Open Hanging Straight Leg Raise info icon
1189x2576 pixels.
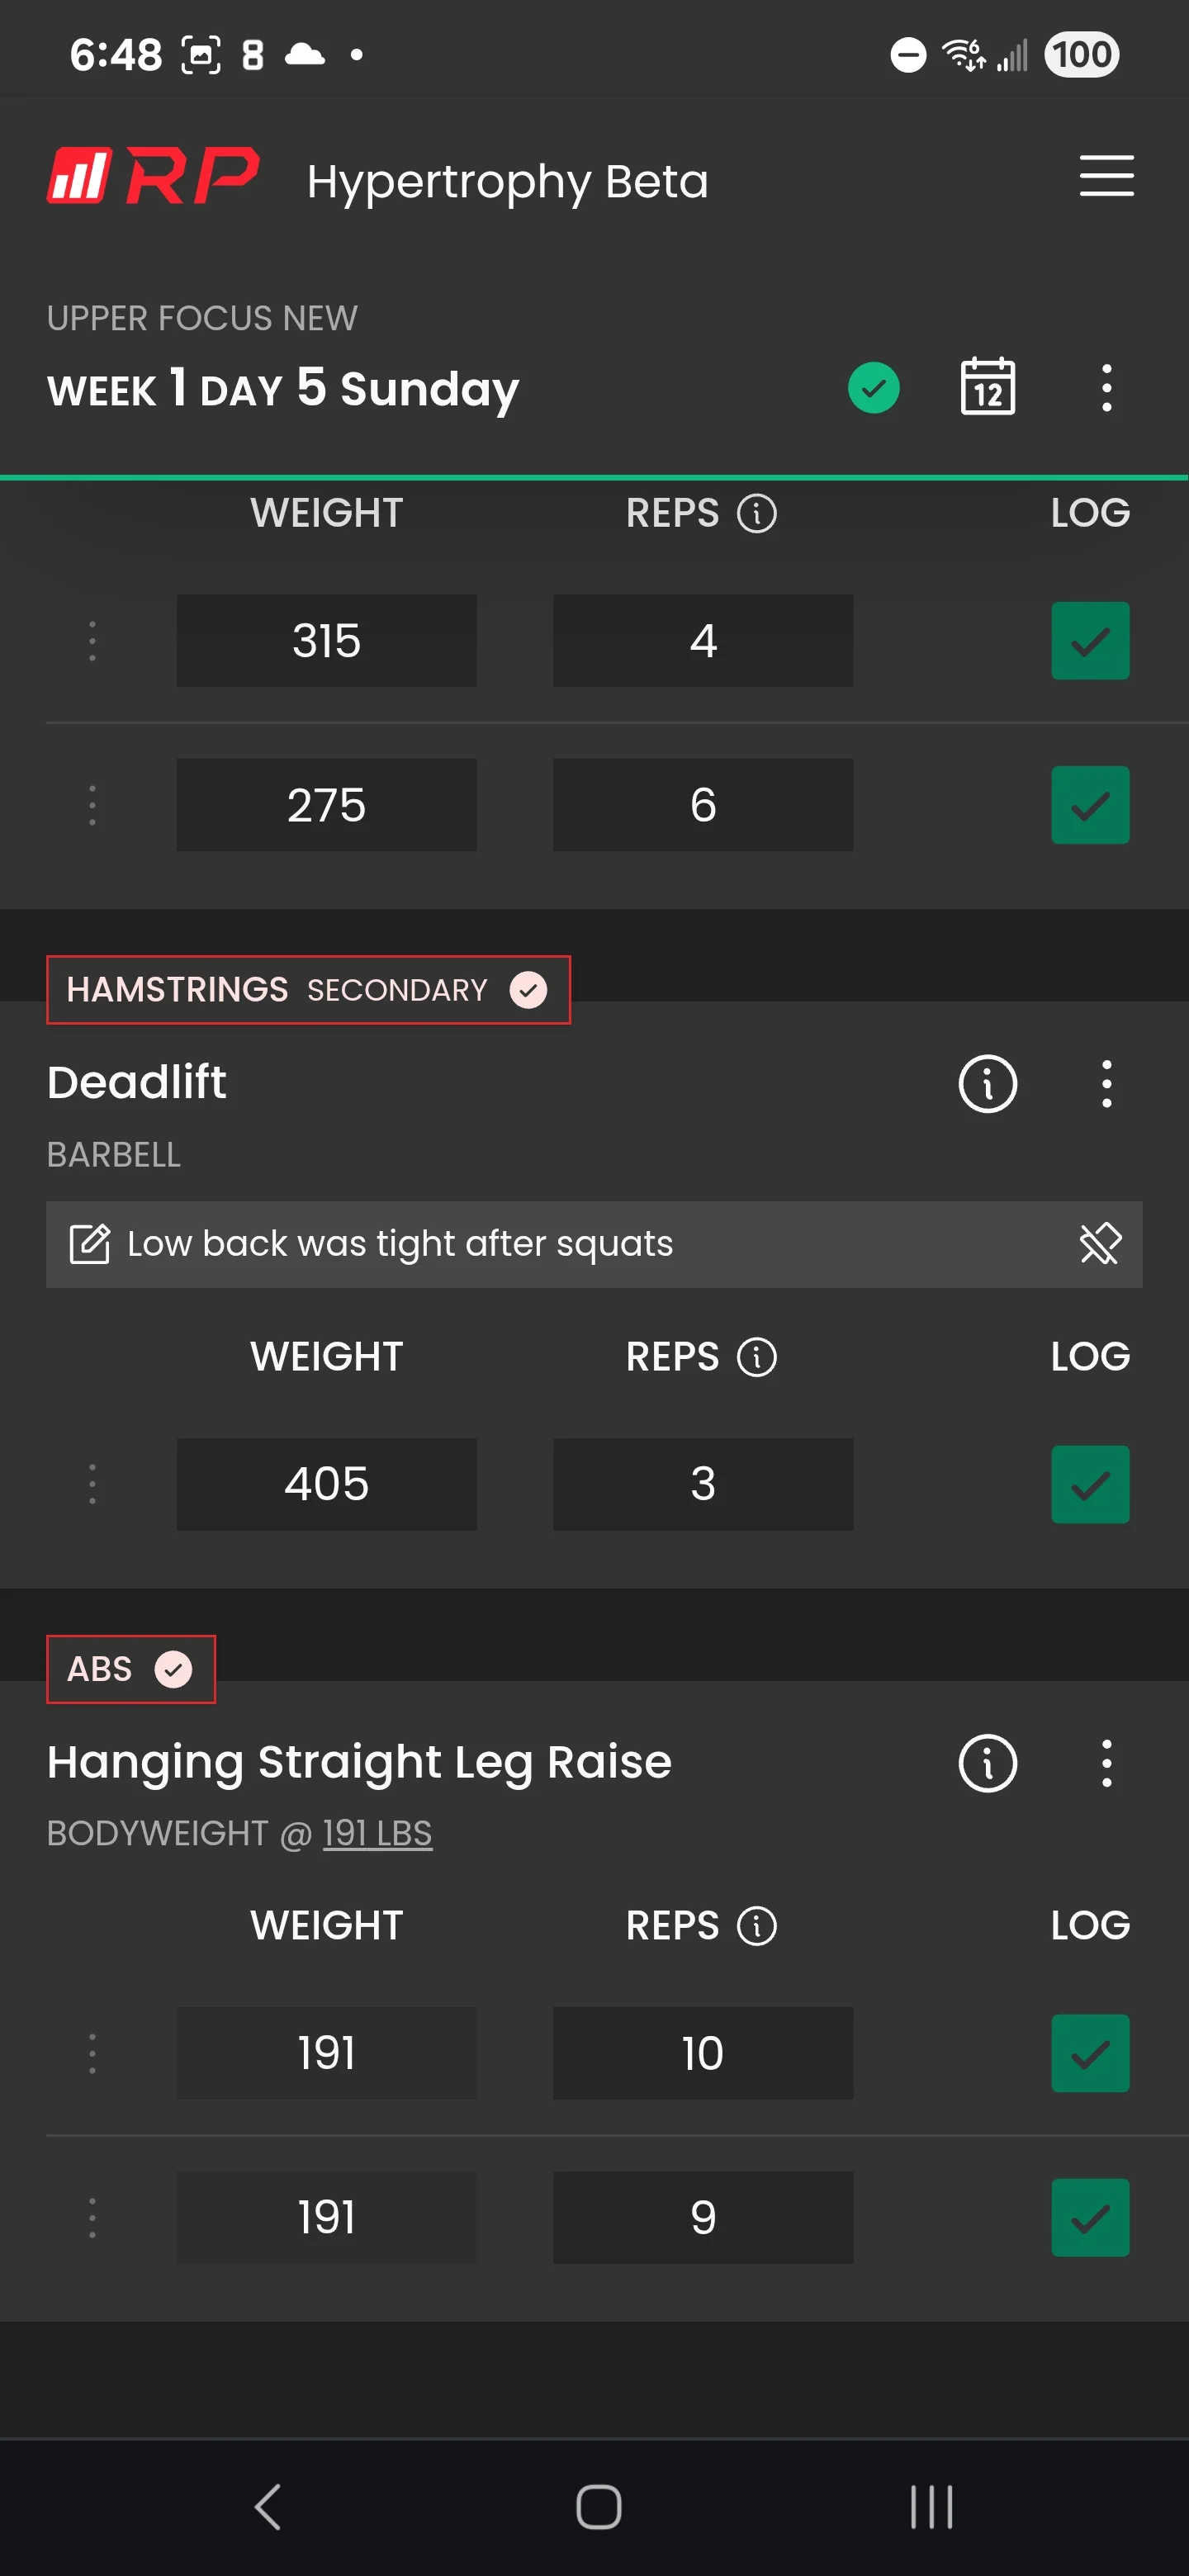click(x=987, y=1762)
